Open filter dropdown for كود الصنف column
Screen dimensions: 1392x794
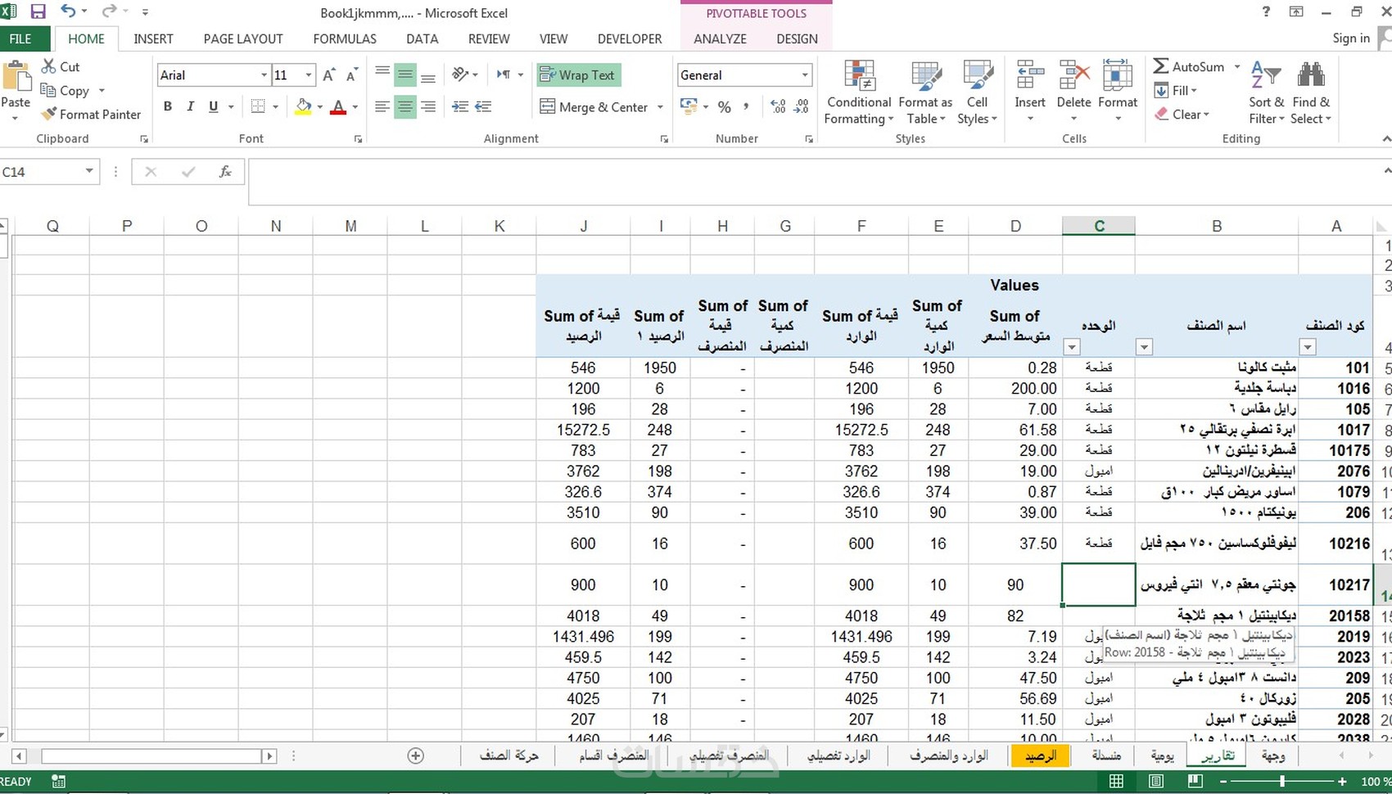tap(1308, 347)
